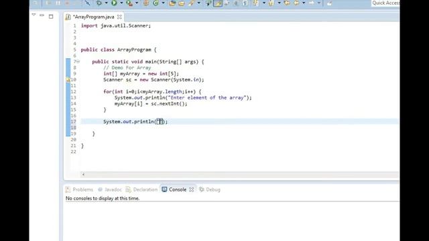Screen dimensions: 429x241
Task: Toggle the highlighted Mark Occurrences button
Action: click(x=218, y=3)
